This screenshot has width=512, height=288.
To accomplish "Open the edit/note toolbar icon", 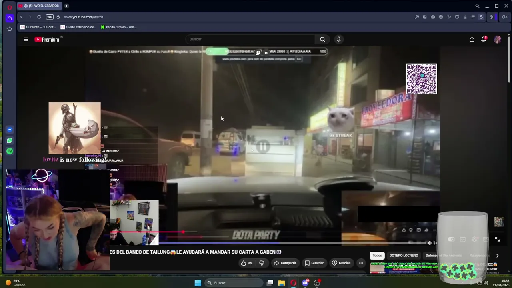I will 425,17.
